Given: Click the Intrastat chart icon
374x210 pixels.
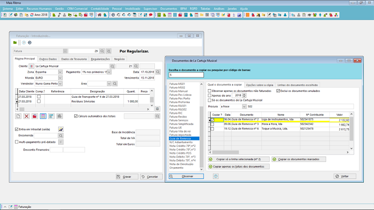Looking at the screenshot, I should click(x=61, y=129).
